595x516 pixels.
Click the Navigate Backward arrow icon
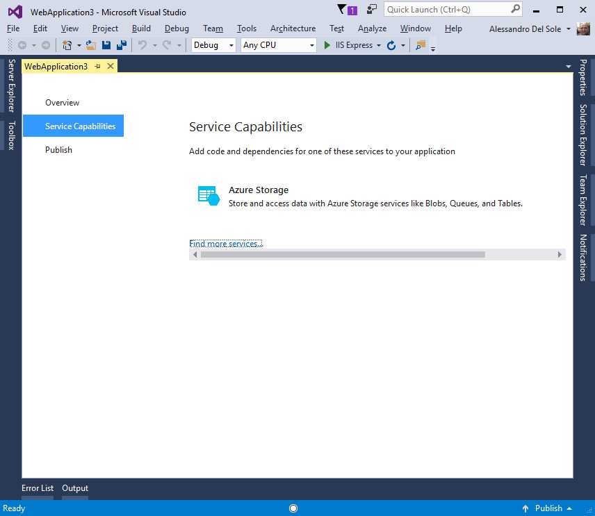pyautogui.click(x=22, y=45)
